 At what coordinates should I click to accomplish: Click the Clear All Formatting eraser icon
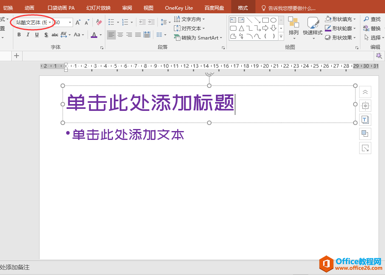click(99, 21)
